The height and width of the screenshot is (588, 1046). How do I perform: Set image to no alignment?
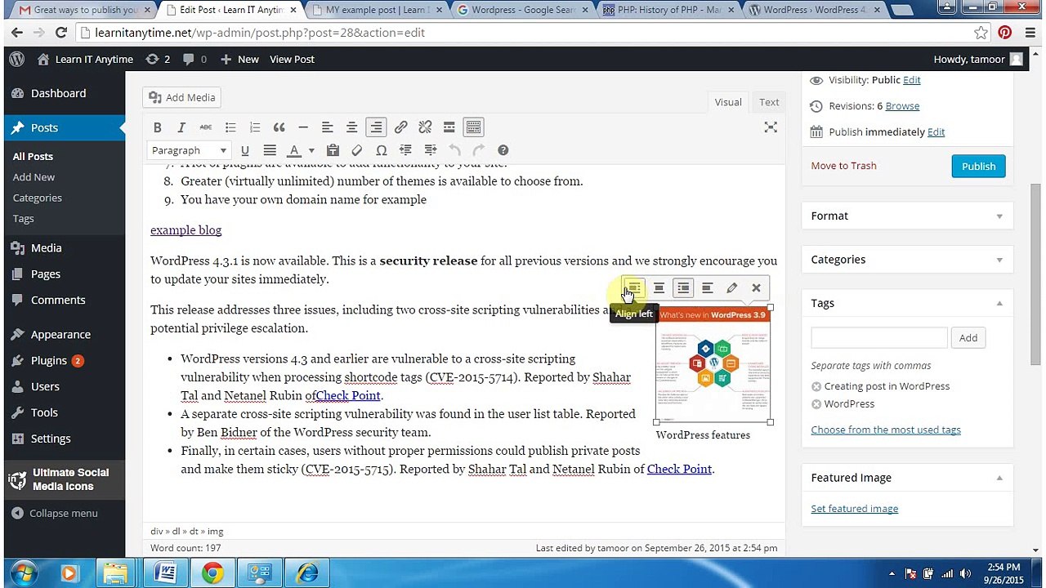tap(708, 288)
